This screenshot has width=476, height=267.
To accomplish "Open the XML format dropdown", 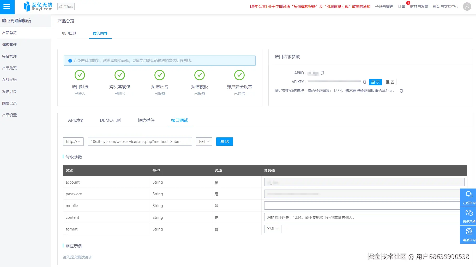I will tap(273, 229).
